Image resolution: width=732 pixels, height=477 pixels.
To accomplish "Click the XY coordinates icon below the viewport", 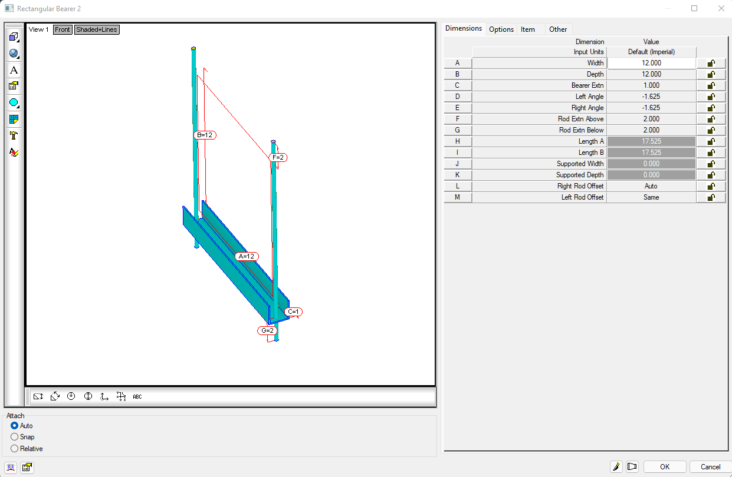I will coord(121,396).
